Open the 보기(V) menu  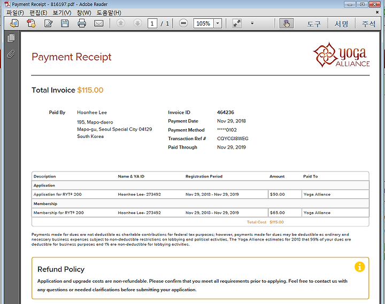(x=62, y=12)
